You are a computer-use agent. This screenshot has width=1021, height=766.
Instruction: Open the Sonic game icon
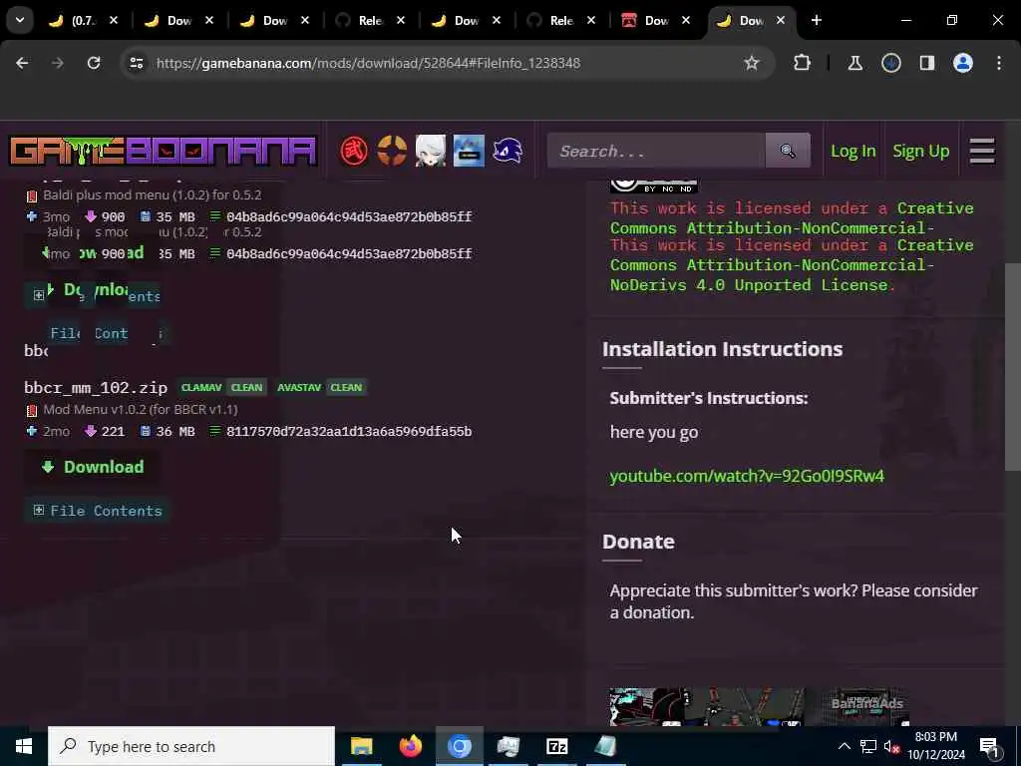click(x=508, y=152)
